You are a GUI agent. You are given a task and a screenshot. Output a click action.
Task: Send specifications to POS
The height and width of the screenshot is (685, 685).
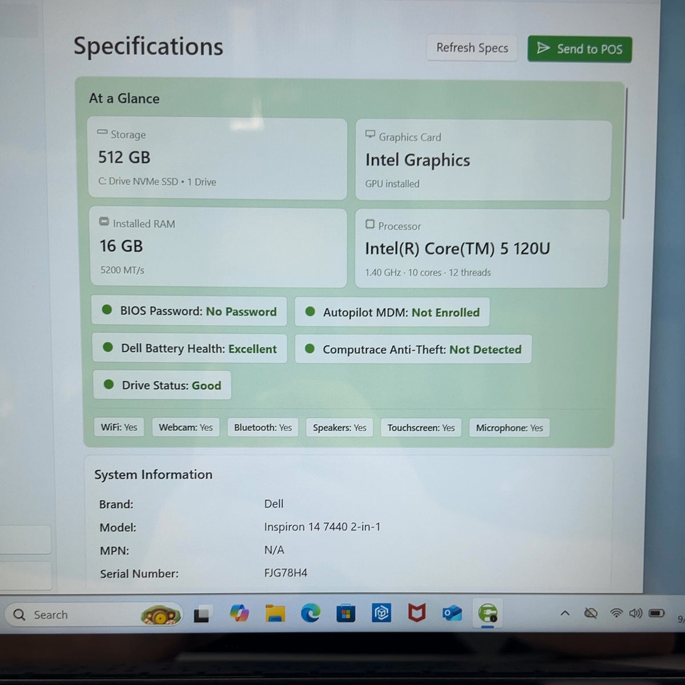[x=579, y=49]
